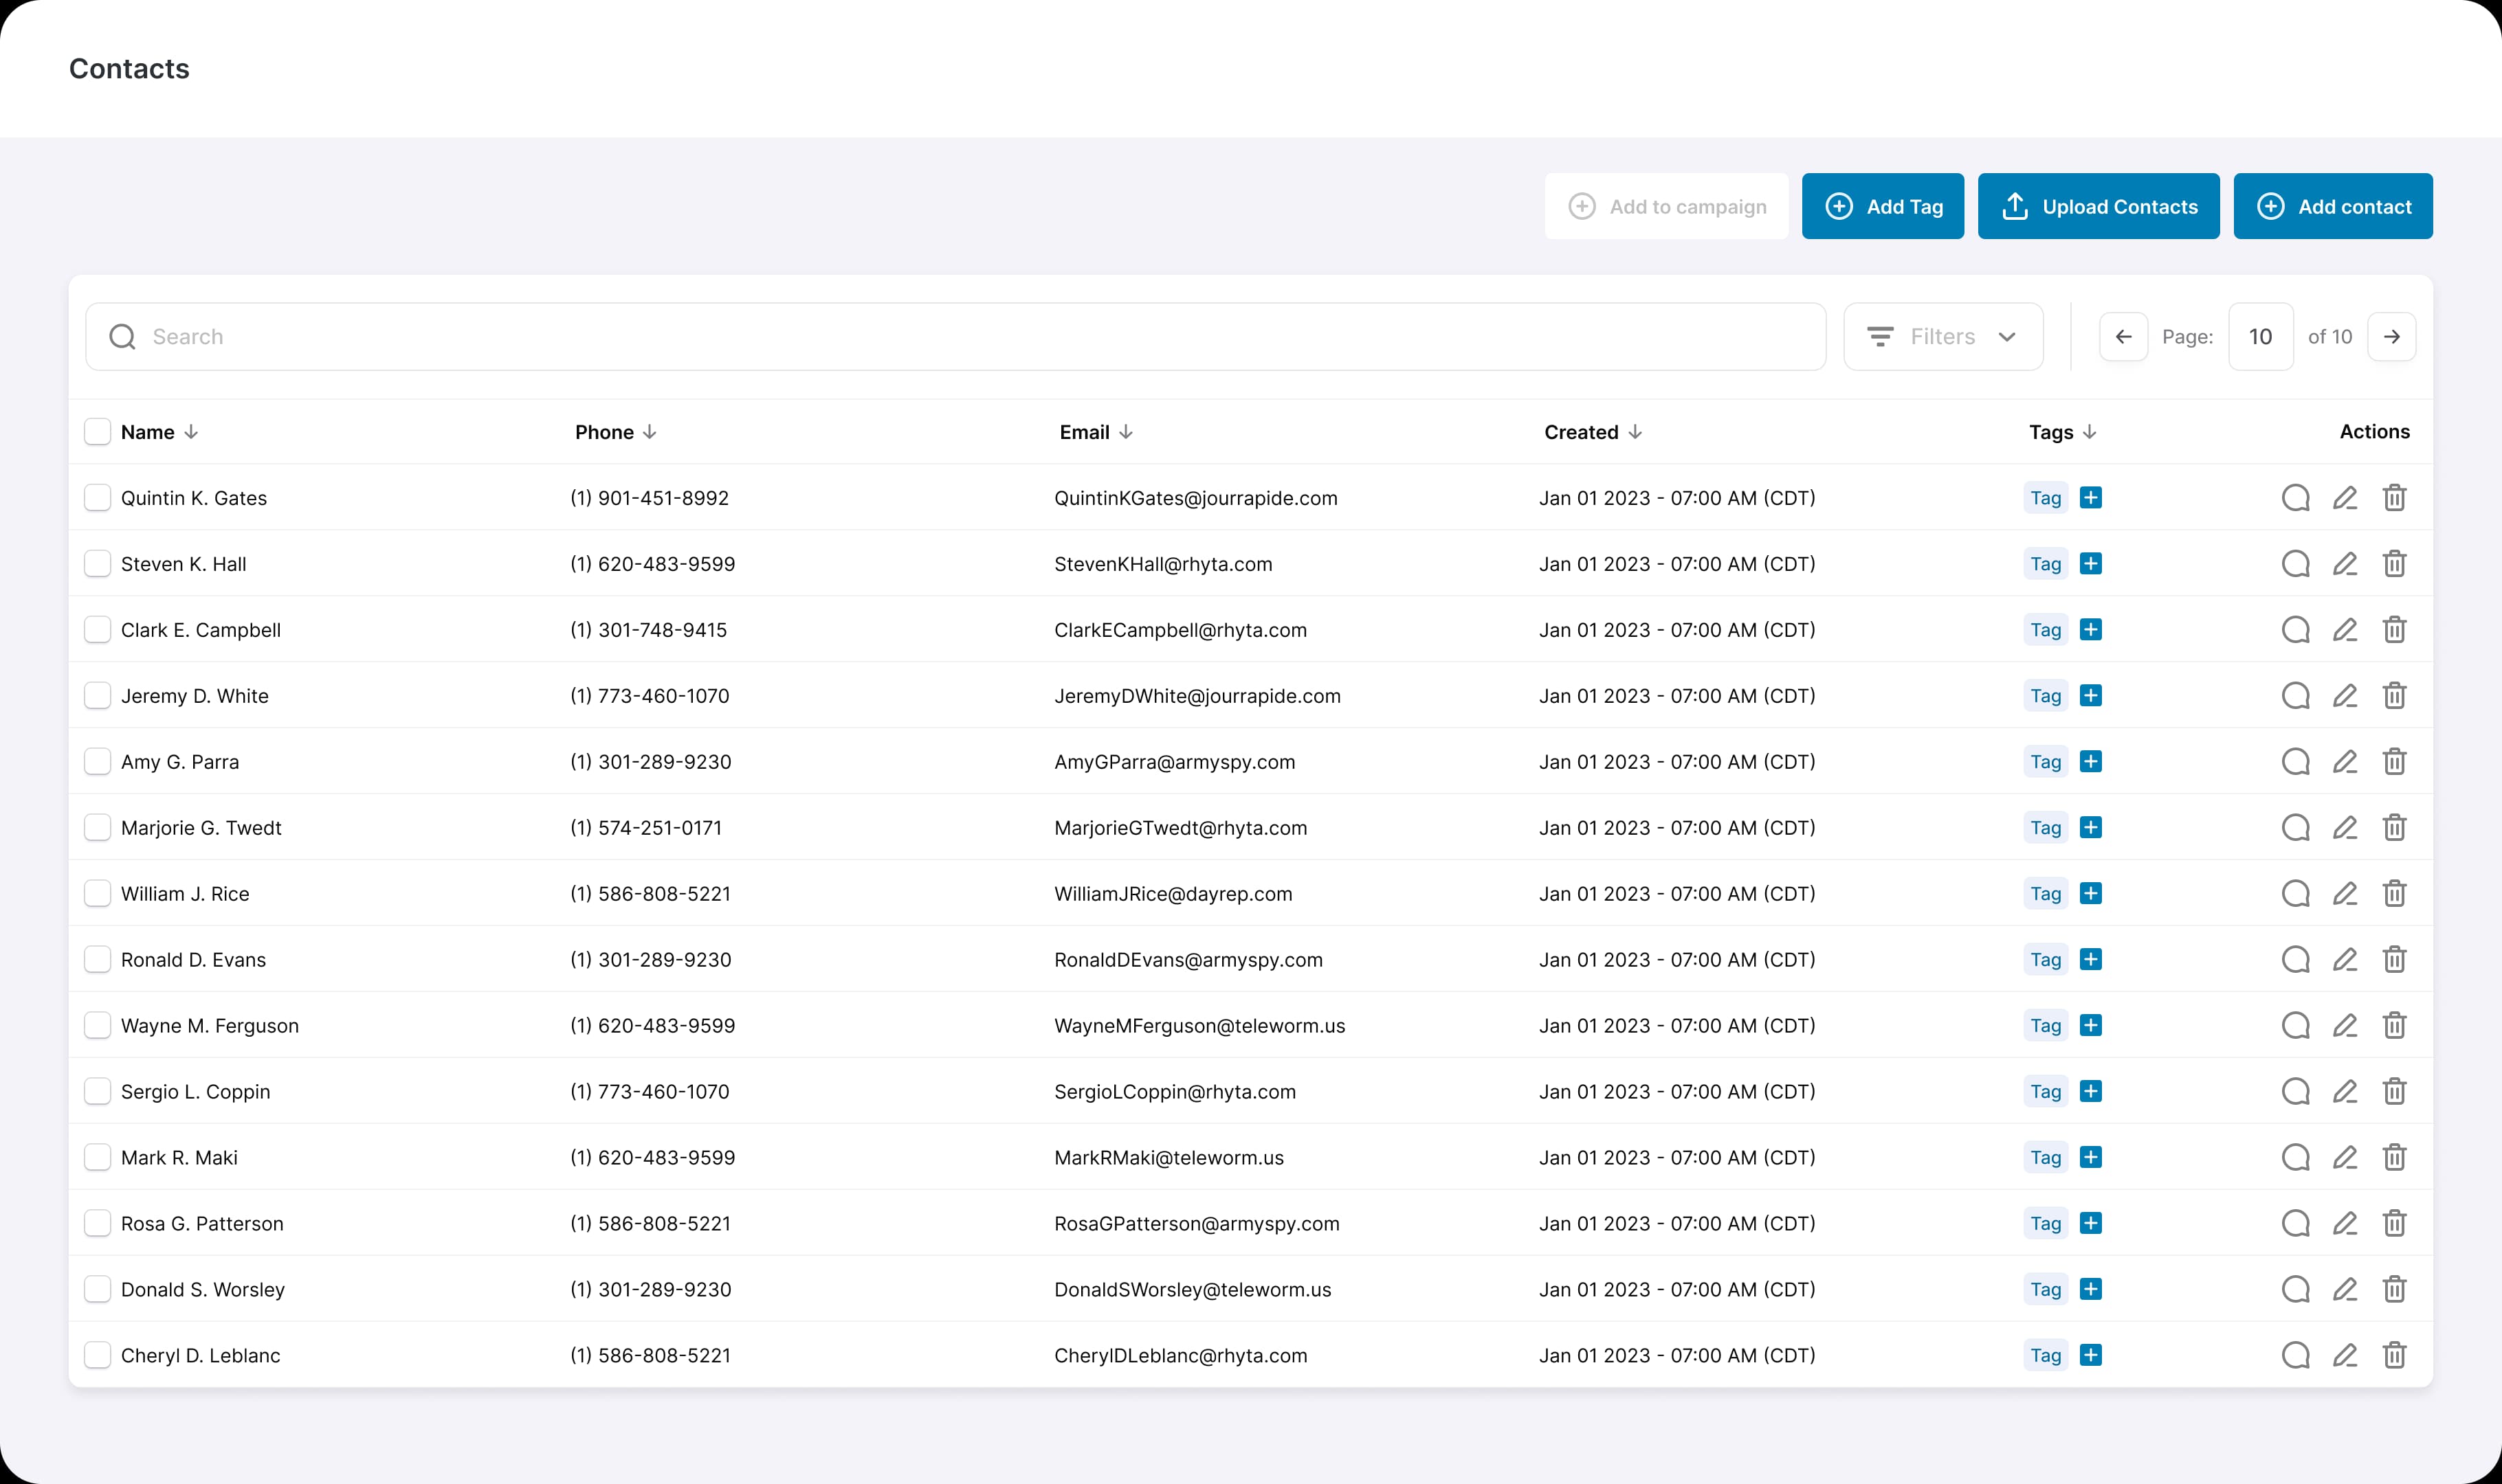Toggle the select-all checkbox in header
Image resolution: width=2502 pixels, height=1484 pixels.
click(x=97, y=432)
